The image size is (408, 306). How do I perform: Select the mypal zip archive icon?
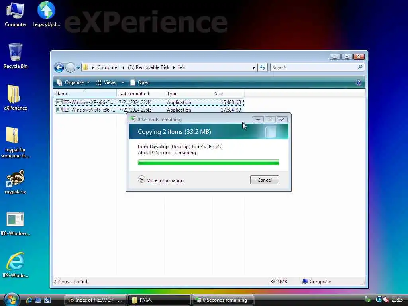15,142
